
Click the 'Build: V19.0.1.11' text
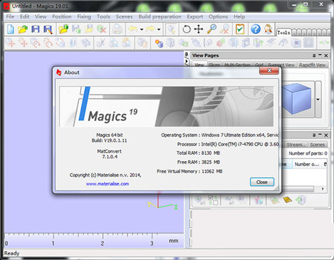(109, 141)
